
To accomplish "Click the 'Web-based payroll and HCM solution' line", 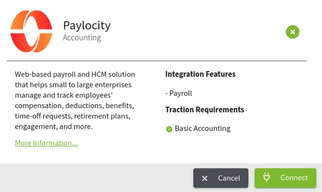I will click(x=75, y=74).
